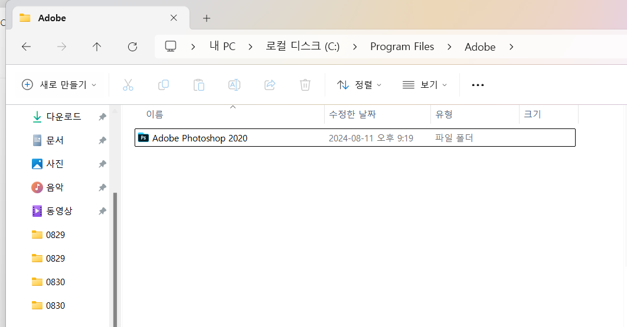Sort by 크기 column header
Image resolution: width=627 pixels, height=327 pixels.
pos(532,114)
